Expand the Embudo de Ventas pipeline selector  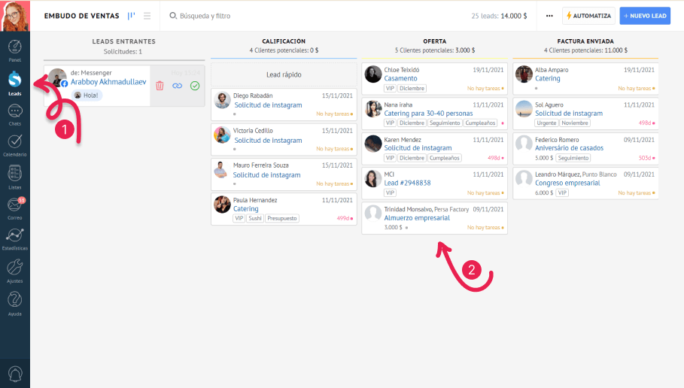(82, 16)
